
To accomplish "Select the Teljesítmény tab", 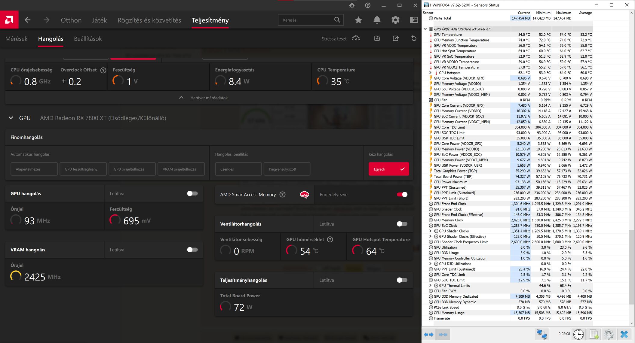I will pos(210,20).
